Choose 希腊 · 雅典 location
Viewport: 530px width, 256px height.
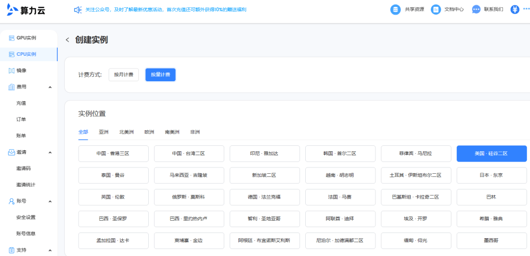coord(492,219)
